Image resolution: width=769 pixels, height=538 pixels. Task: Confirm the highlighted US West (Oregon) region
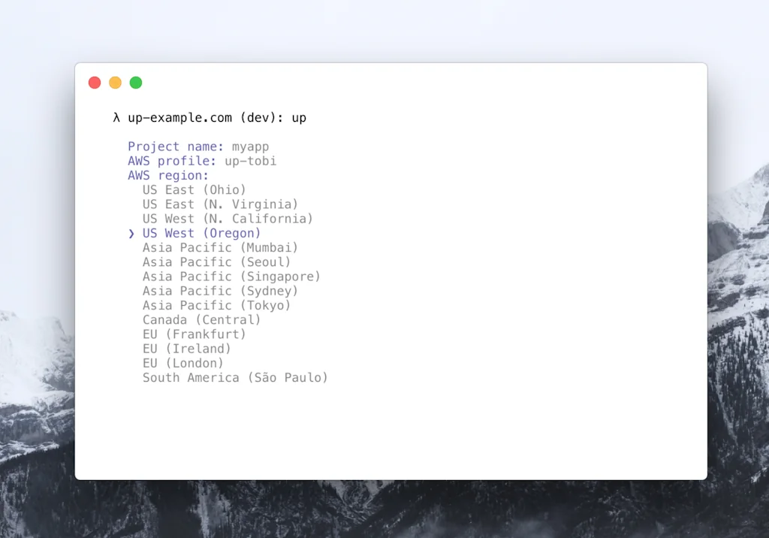(200, 233)
